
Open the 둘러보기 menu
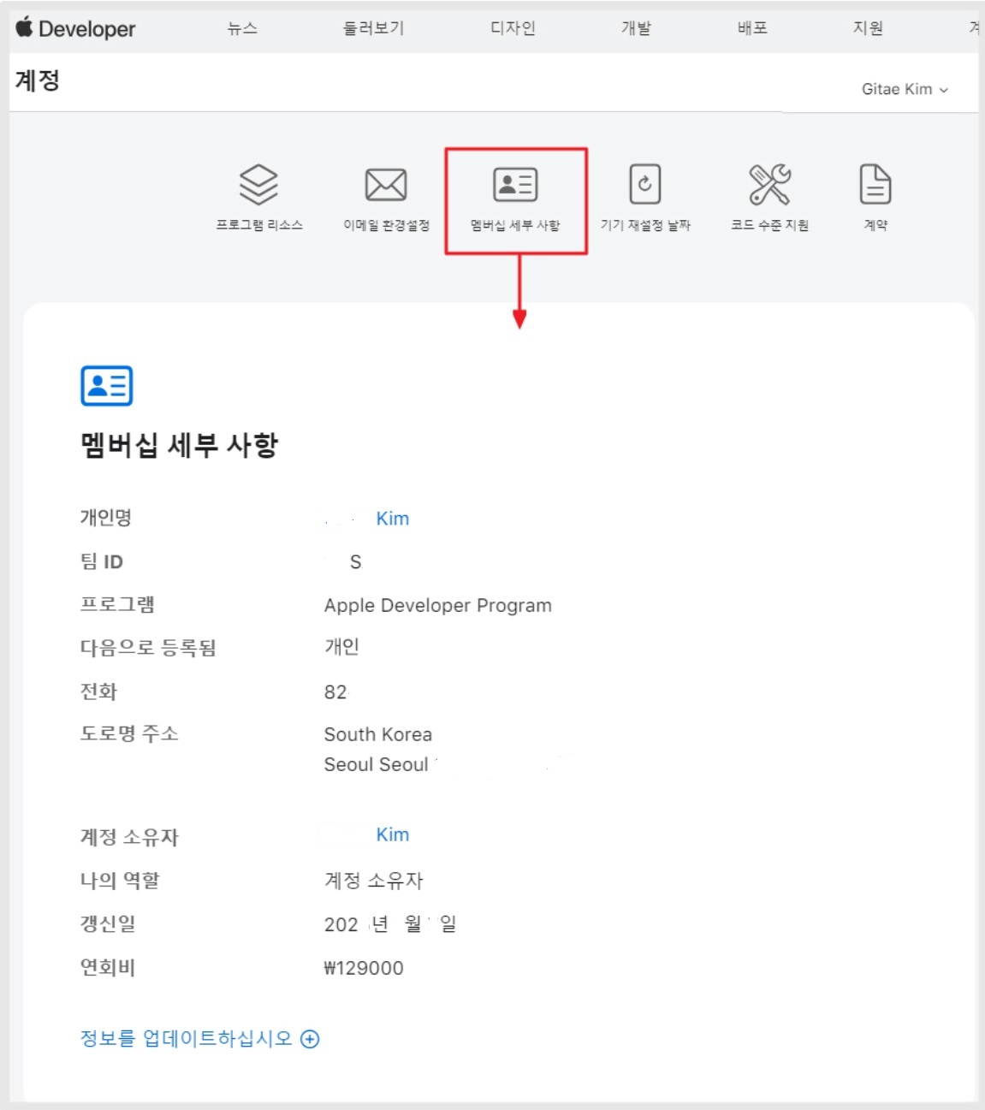click(373, 28)
